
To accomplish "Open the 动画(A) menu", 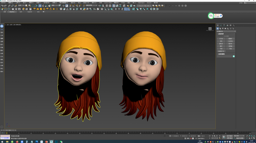I will 54,3.
